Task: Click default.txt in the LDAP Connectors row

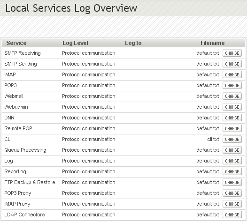Action: tap(208, 215)
